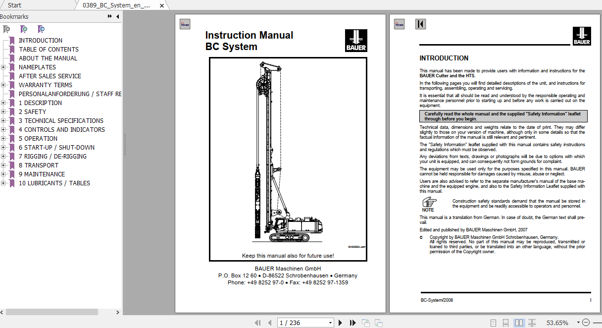This screenshot has height=328, width=602.
Task: Go to next page arrow
Action: point(340,323)
